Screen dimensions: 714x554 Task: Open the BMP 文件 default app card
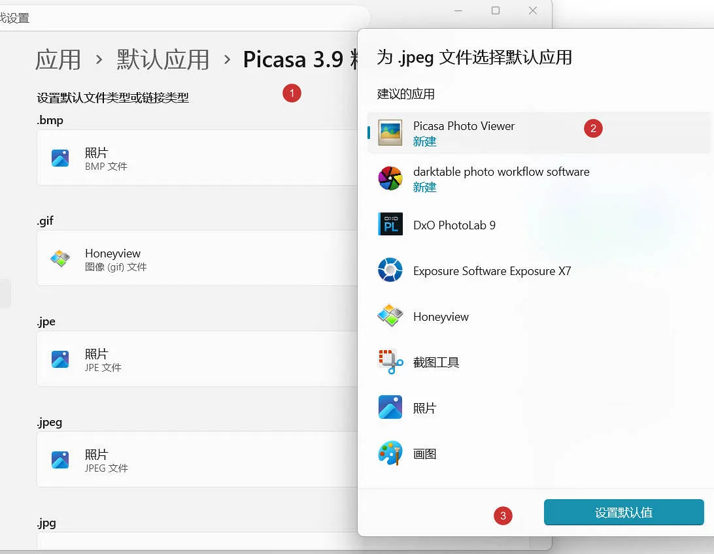(x=197, y=157)
